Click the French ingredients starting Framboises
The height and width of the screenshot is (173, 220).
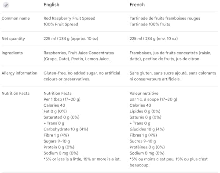[170, 56]
